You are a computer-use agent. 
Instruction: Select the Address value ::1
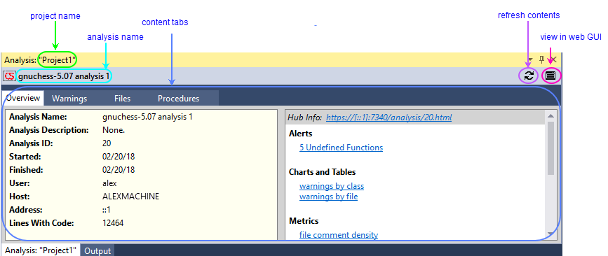(x=107, y=210)
